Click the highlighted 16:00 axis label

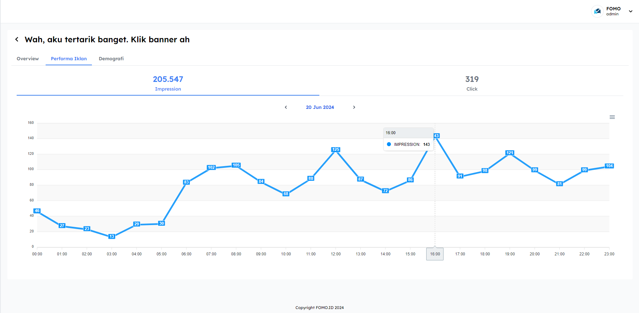coord(435,254)
